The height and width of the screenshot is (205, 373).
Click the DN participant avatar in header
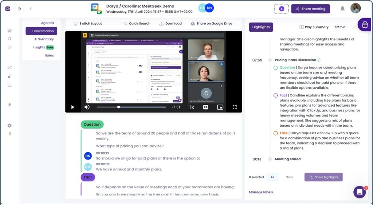click(x=209, y=8)
